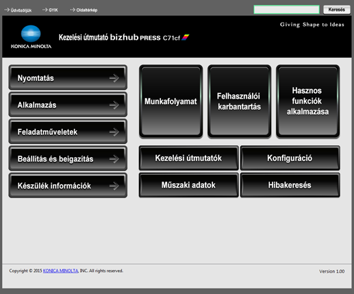This screenshot has height=294, width=354.
Task: Focus the search input field
Action: pos(286,10)
